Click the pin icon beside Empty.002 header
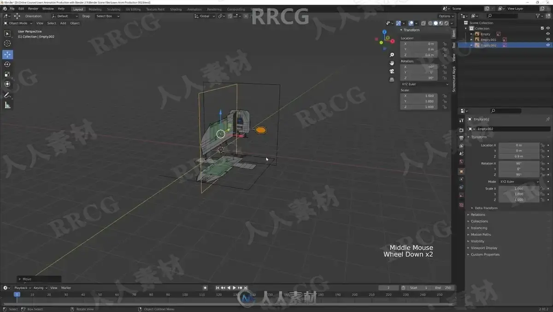 (x=547, y=119)
